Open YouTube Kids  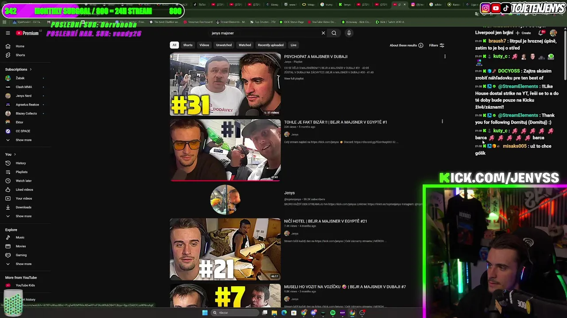point(25,285)
